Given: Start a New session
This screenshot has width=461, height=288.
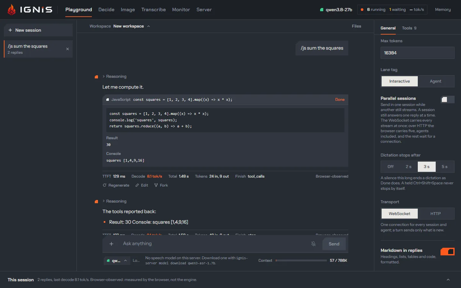Looking at the screenshot, I should pyautogui.click(x=38, y=30).
